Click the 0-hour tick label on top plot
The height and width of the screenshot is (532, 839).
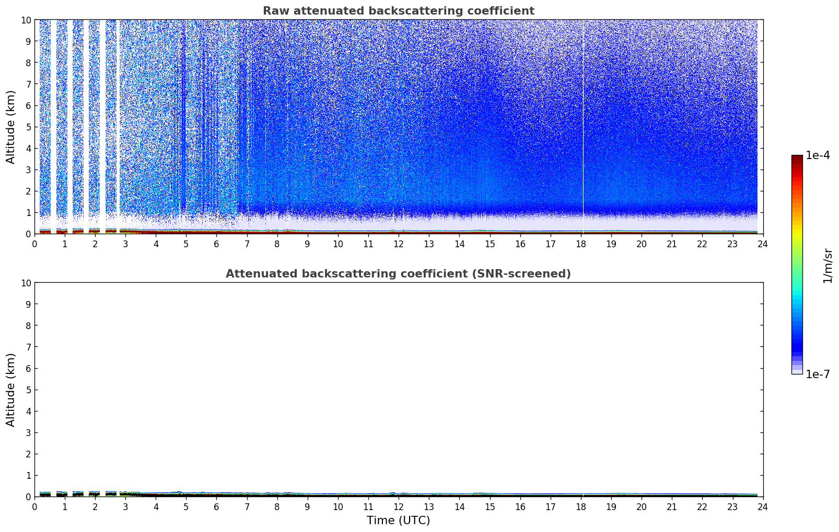tap(35, 244)
